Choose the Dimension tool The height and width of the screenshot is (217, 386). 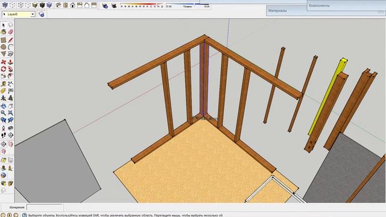[x=10, y=84]
